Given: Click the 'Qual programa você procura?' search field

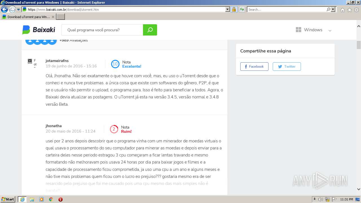Looking at the screenshot, I should click(x=102, y=30).
